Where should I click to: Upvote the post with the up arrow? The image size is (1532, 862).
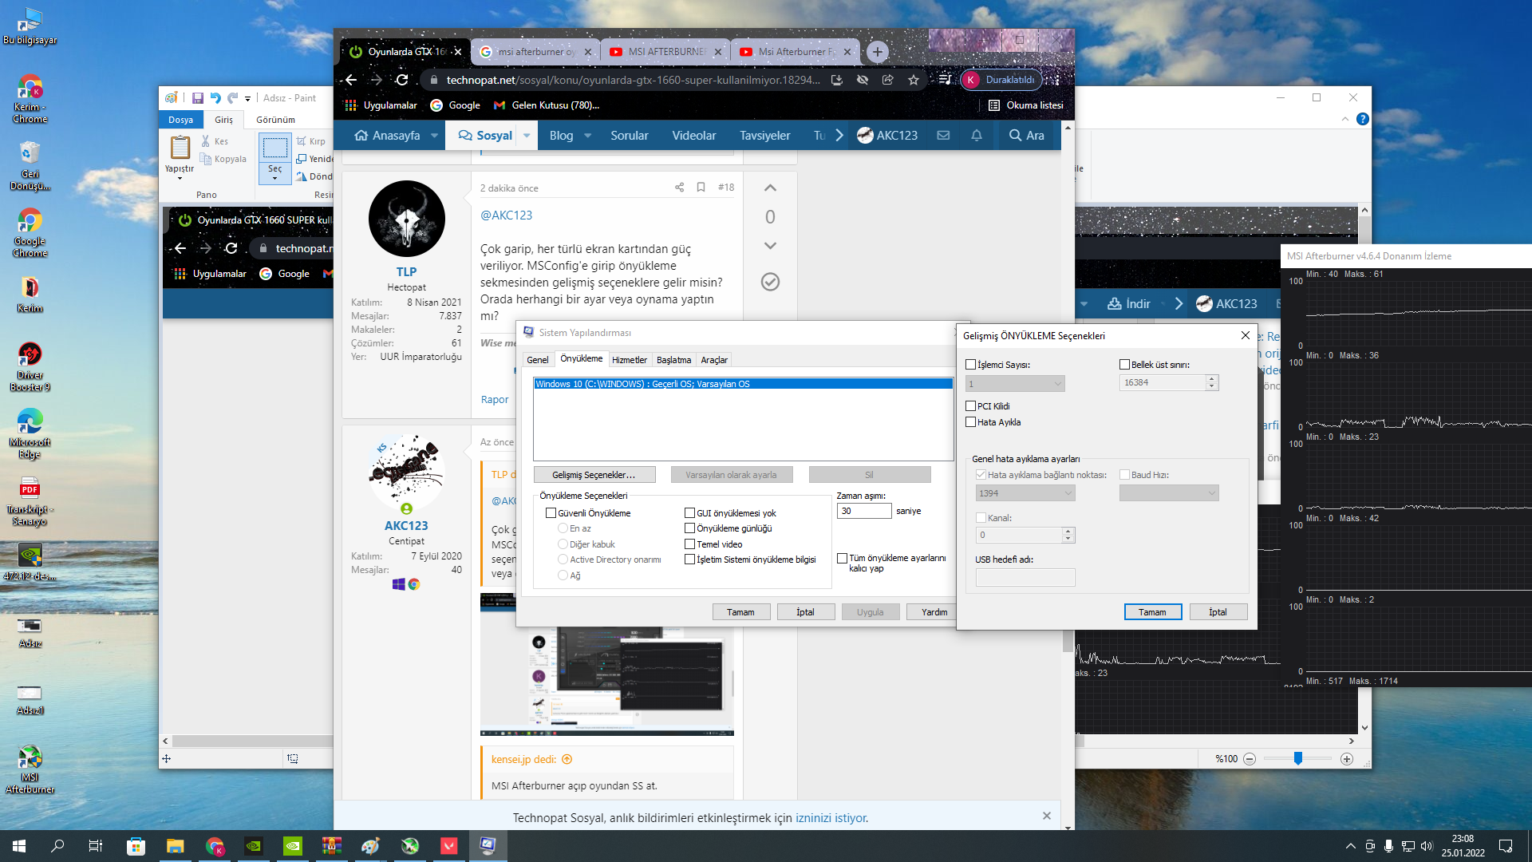[x=770, y=188]
